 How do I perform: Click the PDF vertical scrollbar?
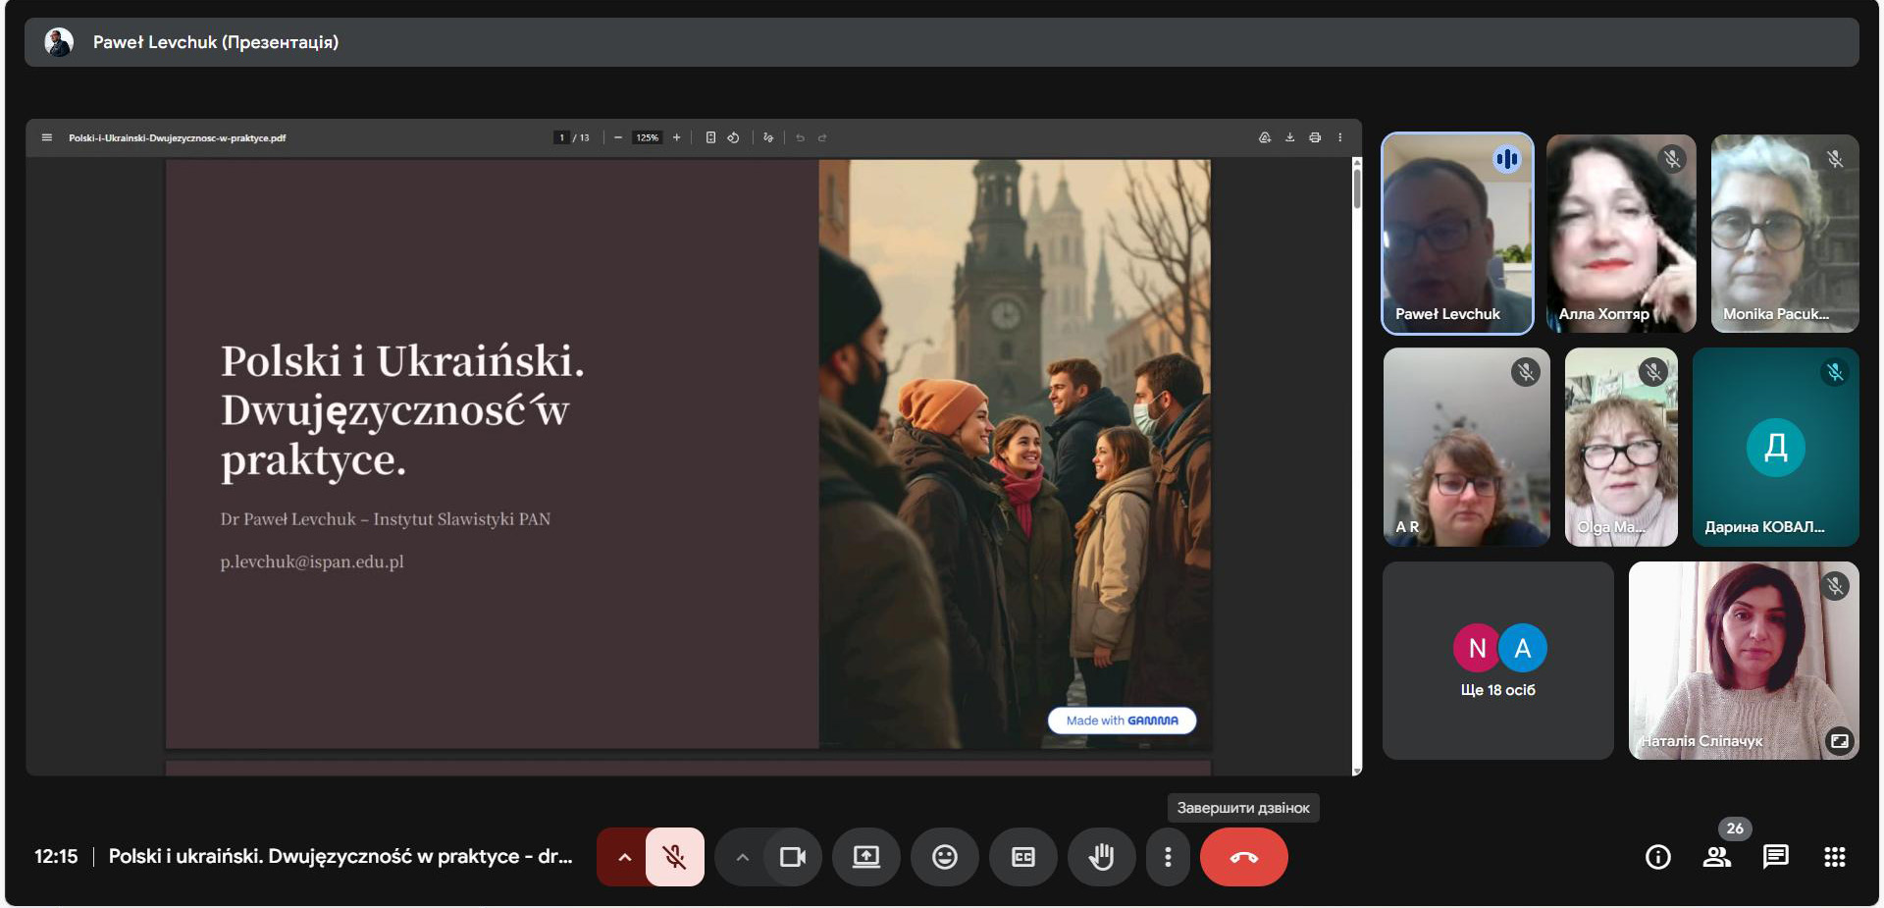[x=1357, y=187]
